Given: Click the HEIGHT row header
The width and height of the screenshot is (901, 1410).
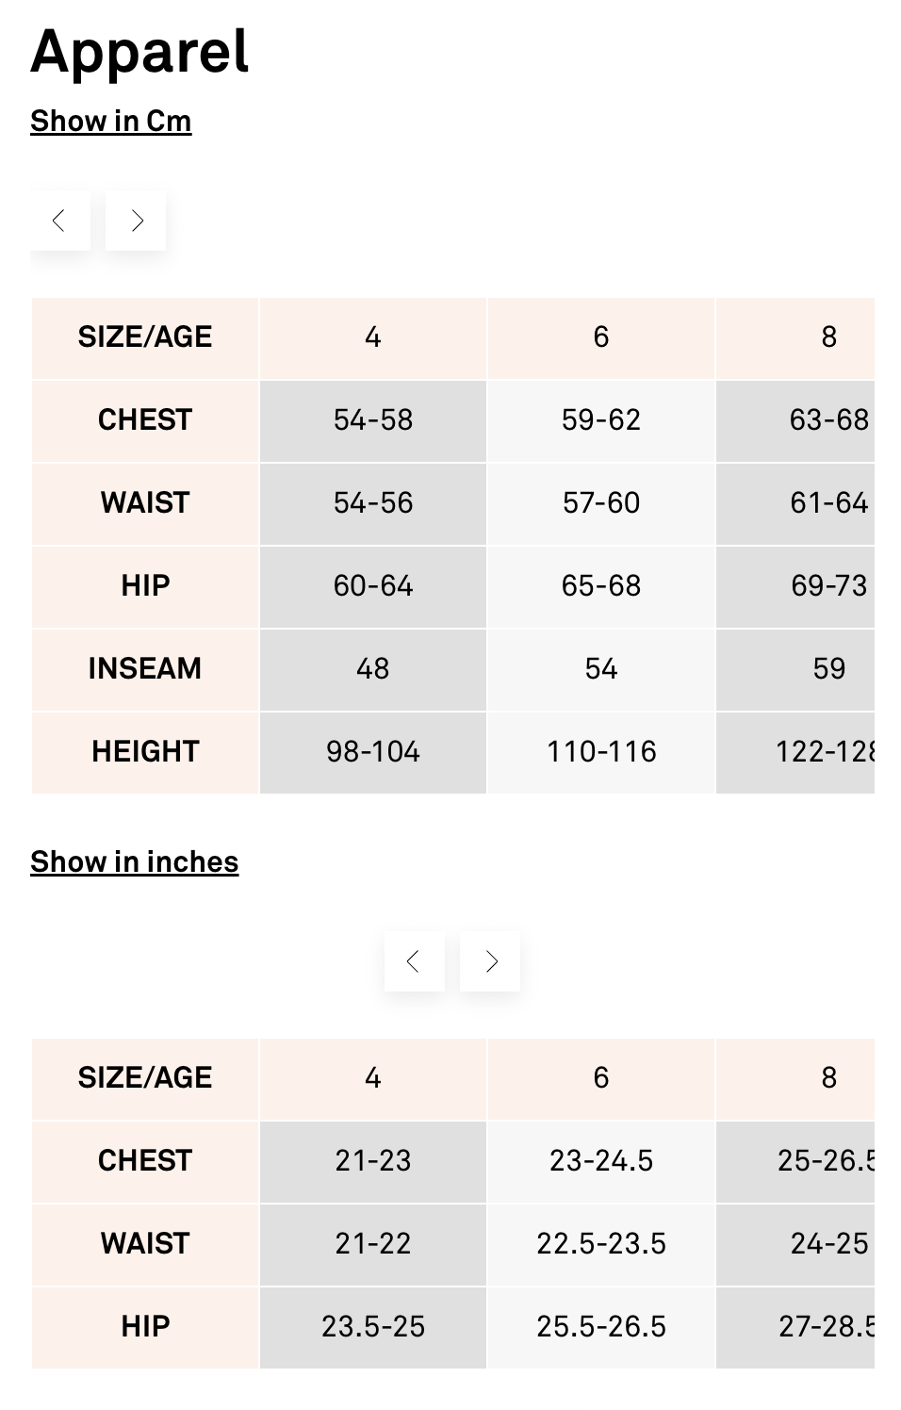Looking at the screenshot, I should (145, 752).
